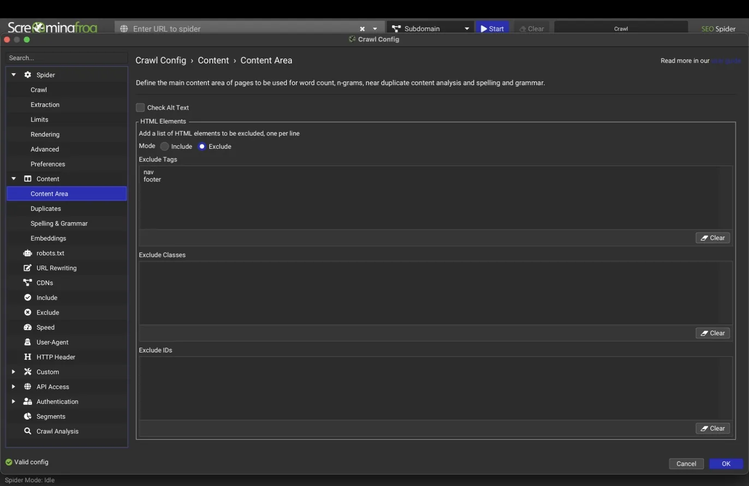Click the 'footer' entry in Exclude Tags
Screen dimensions: 749x486
[152, 179]
